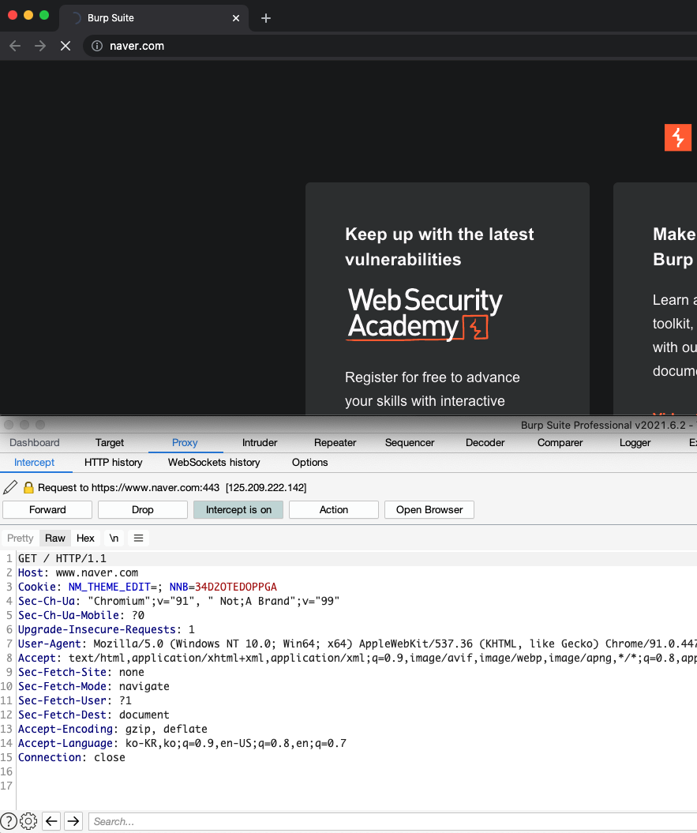Image resolution: width=697 pixels, height=833 pixels.
Task: Click the Register for free text
Action: (x=433, y=389)
